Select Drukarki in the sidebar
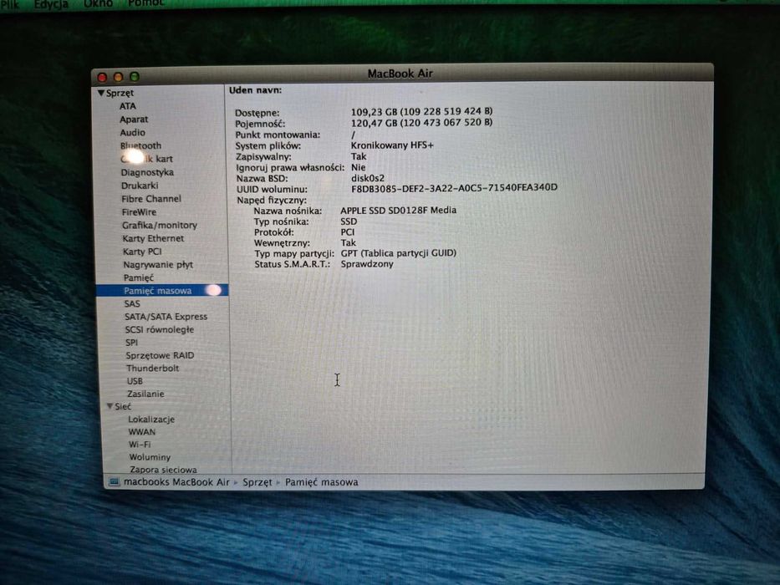This screenshot has height=585, width=780. [x=140, y=186]
